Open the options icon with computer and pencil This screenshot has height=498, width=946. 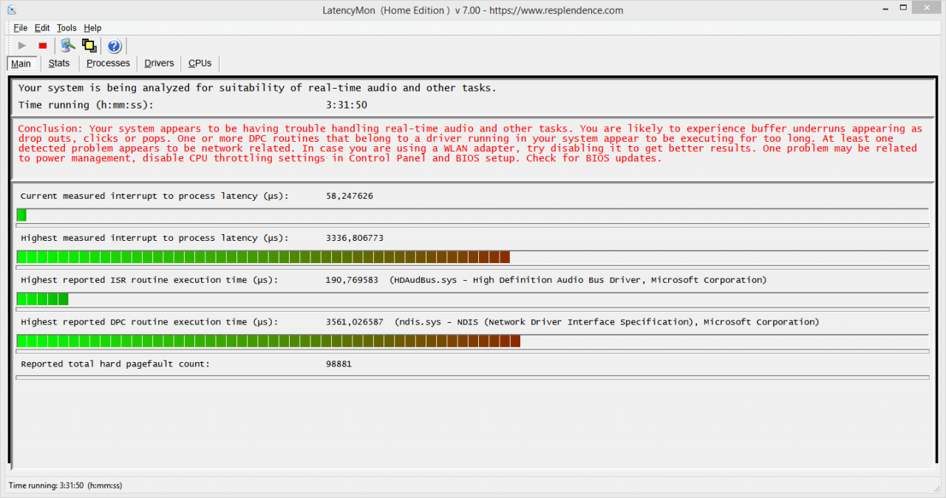pos(68,46)
